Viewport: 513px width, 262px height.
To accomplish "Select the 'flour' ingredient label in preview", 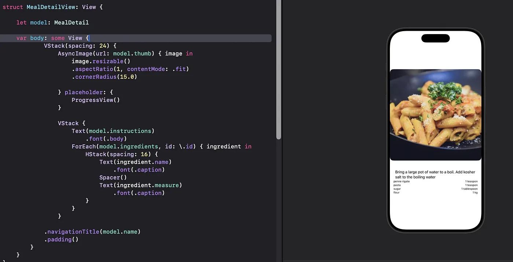I will (x=396, y=192).
